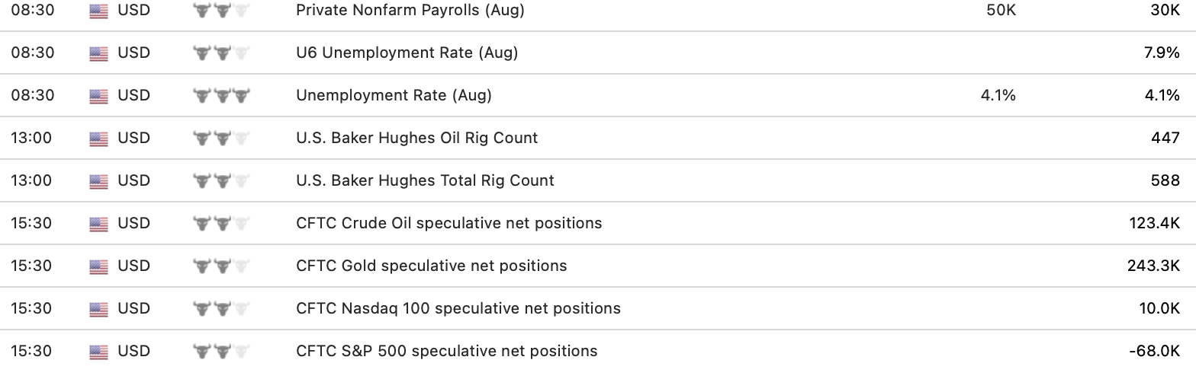Click the 50K forecast value for Private Payrolls
Viewport: 1196px width, 376px height.
tap(1001, 11)
